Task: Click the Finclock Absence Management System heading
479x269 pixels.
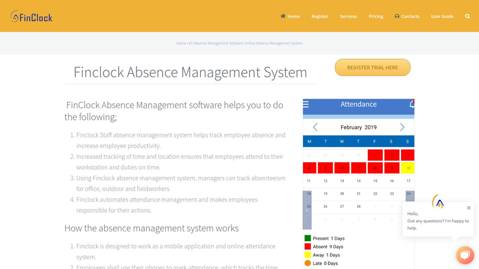Action: [190, 72]
